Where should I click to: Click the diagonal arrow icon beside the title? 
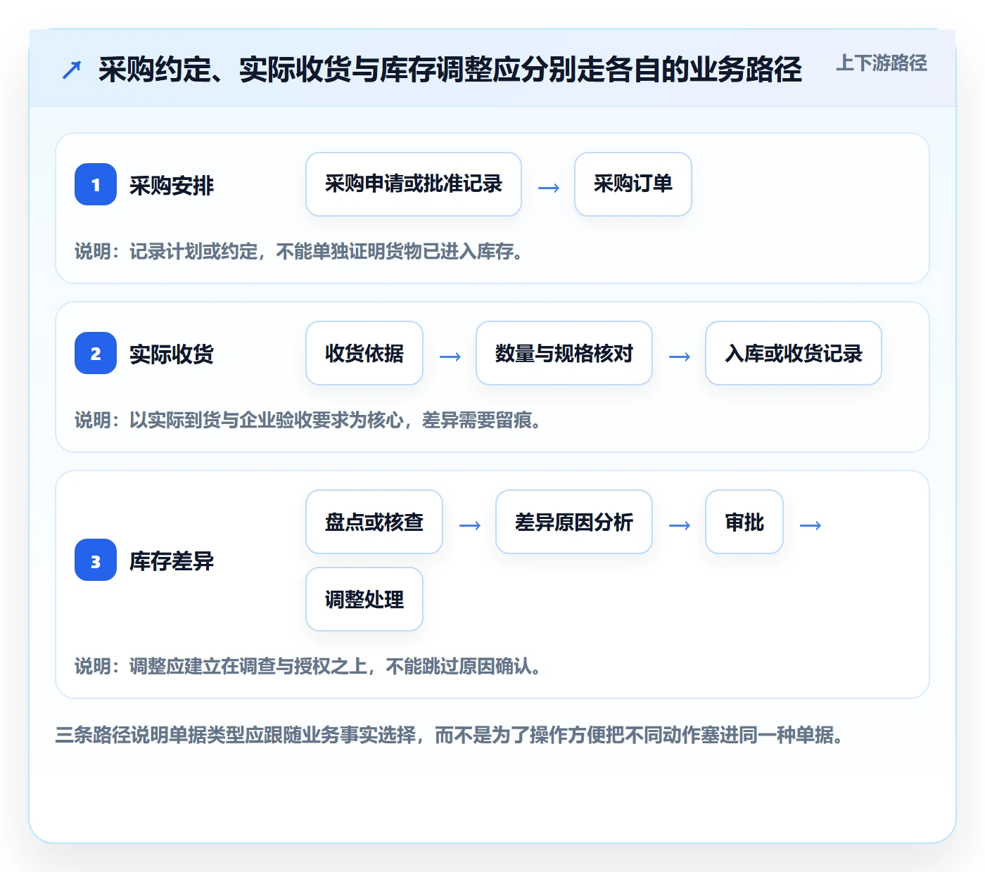(72, 70)
